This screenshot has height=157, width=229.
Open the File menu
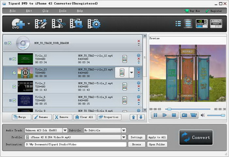[12, 11]
